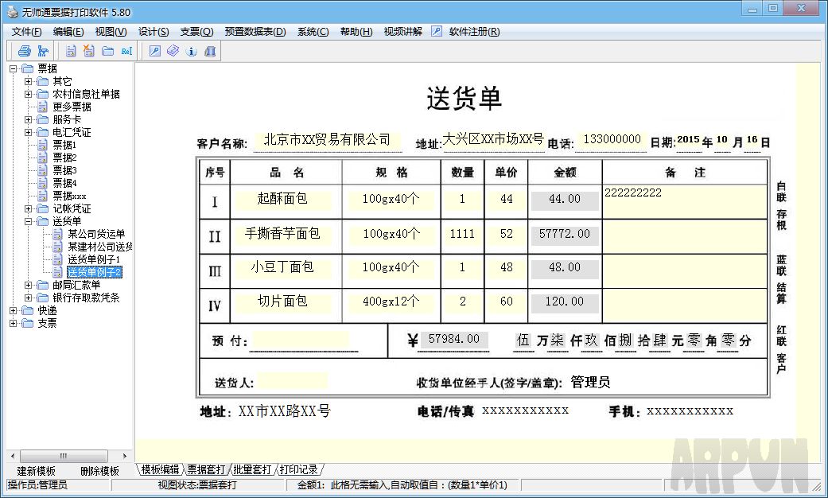Viewport: 828px width, 498px height.
Task: Click the blue folder toolbar icon
Action: pos(107,52)
